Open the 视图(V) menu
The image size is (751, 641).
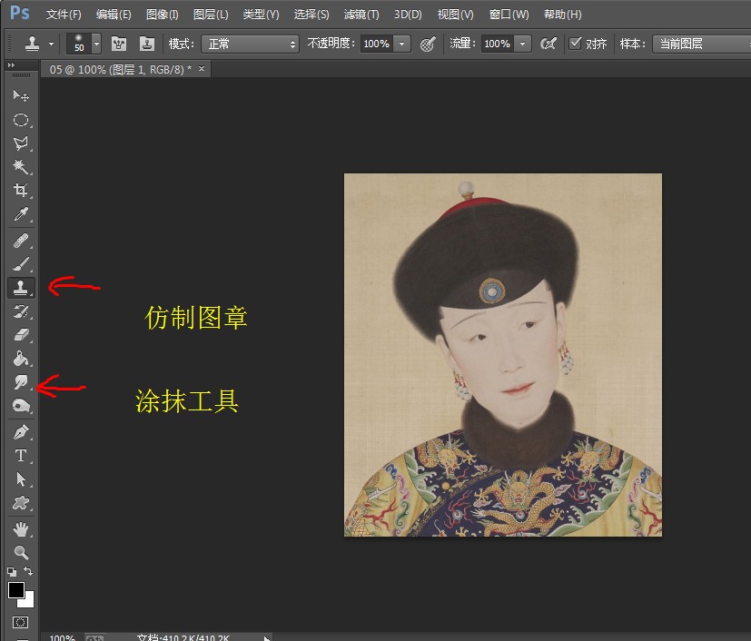tap(455, 15)
